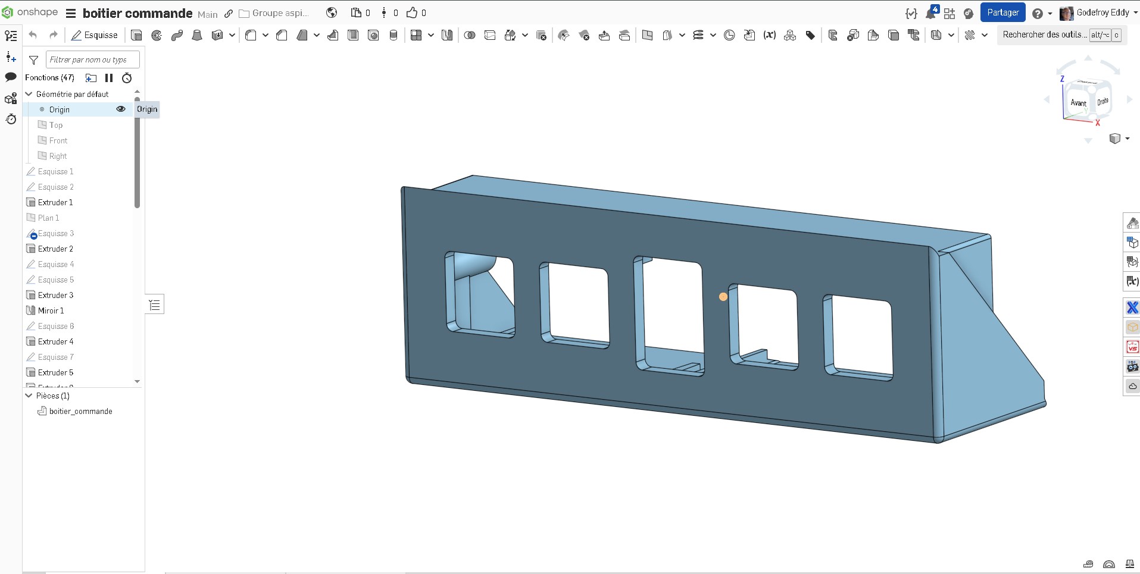
Task: Toggle the feature list side panel icon
Action: coord(11,36)
